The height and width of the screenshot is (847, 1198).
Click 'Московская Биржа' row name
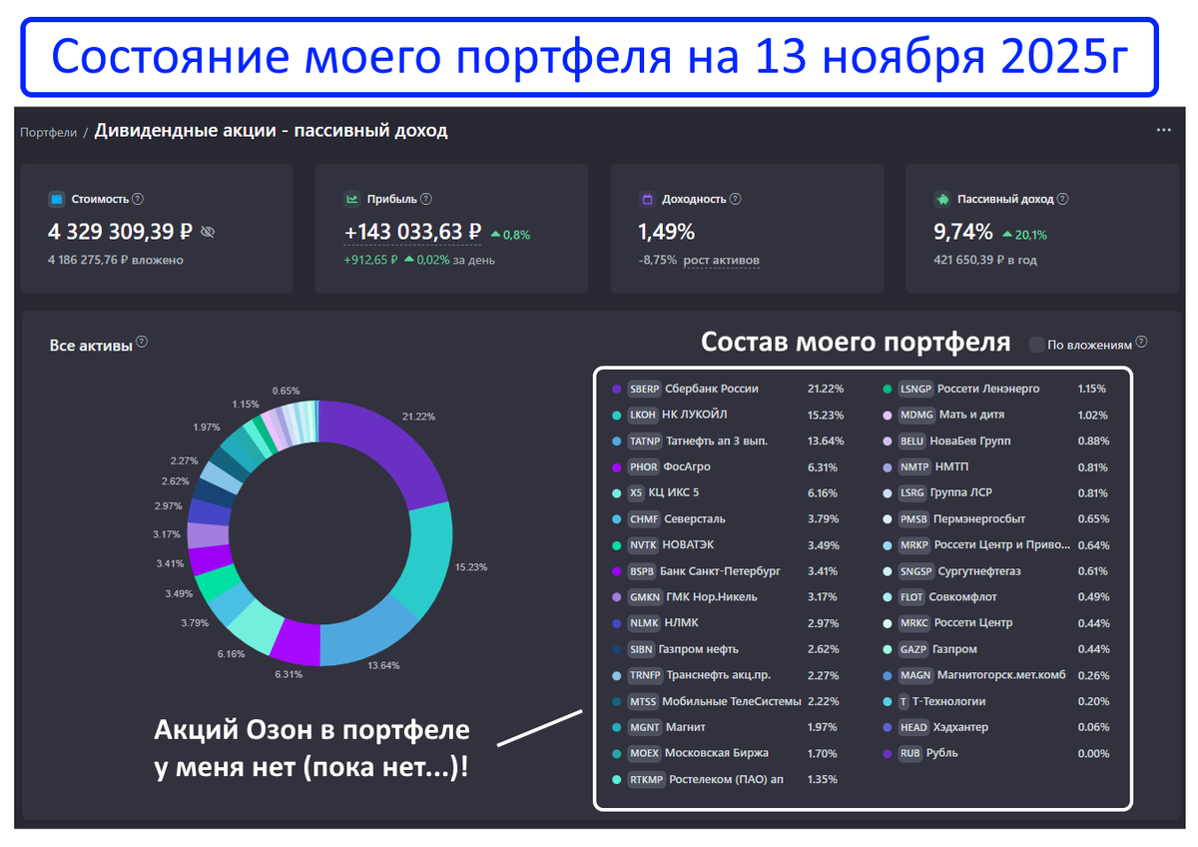coord(716,752)
